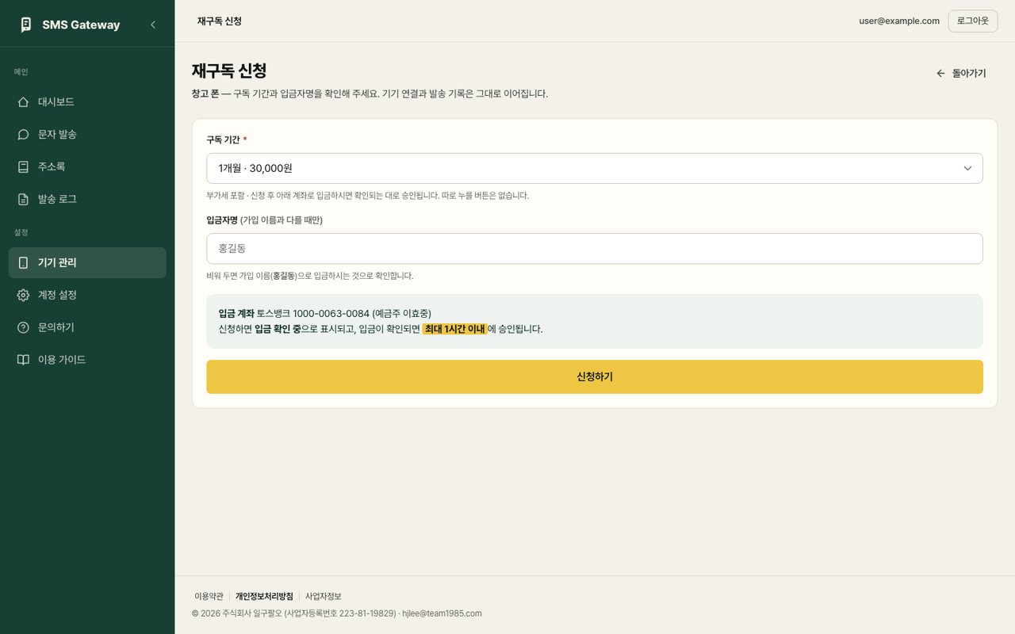Open the 대시보드 menu item
Image resolution: width=1015 pixels, height=634 pixels.
pos(87,102)
